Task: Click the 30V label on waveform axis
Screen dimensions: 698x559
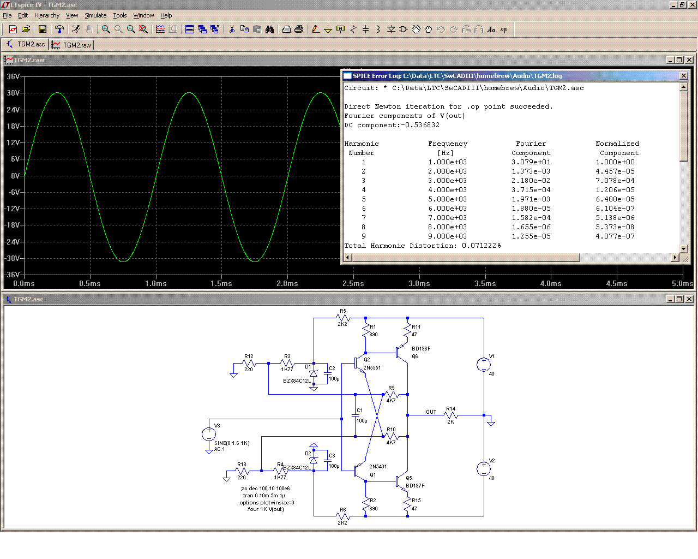Action: (x=13, y=93)
